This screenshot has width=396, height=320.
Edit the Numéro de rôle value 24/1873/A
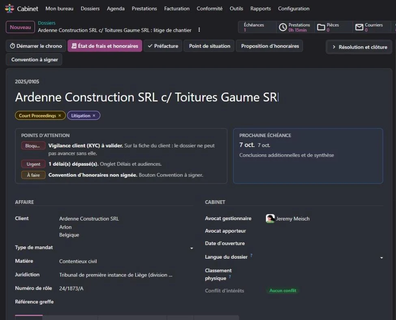point(71,288)
